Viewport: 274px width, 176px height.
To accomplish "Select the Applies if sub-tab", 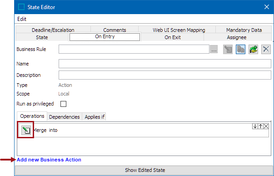I will coord(95,117).
